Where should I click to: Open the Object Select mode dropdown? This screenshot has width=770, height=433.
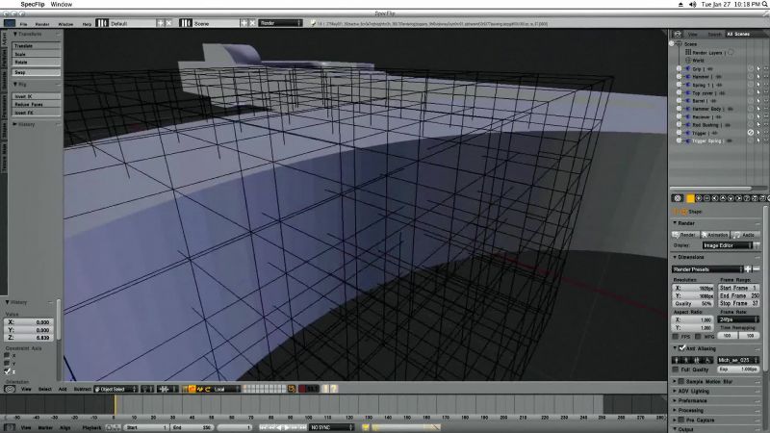115,389
